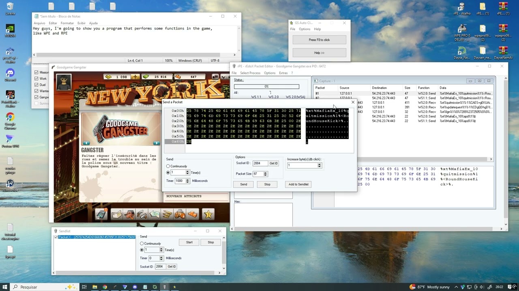Increase the Packet Size spinner value
Screen dimensions: 519x291
[x=266, y=173]
